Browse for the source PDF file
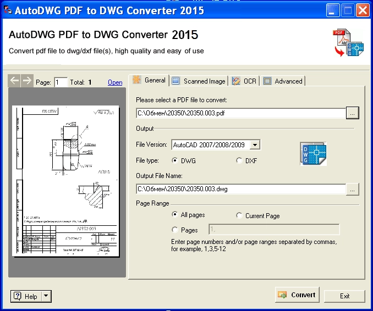 [352, 113]
